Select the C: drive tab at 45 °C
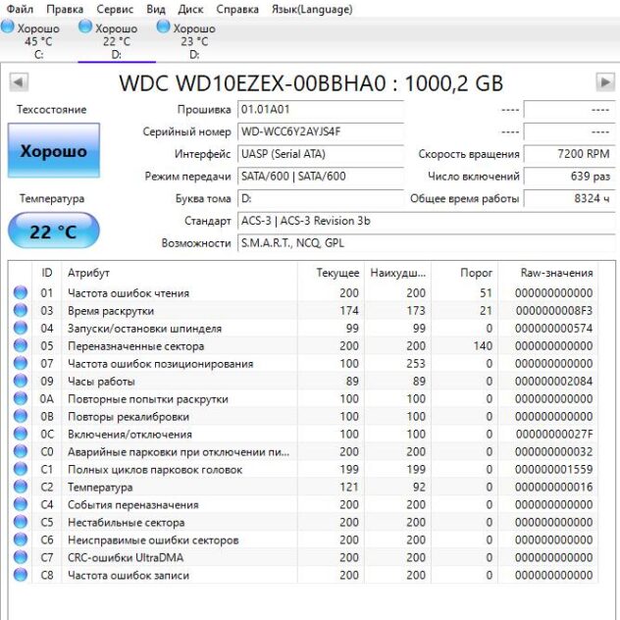This screenshot has height=620, width=620. pos(38,41)
